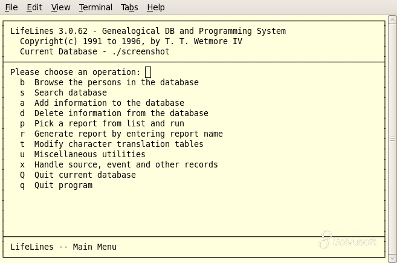Open the Tabs menu

pyautogui.click(x=129, y=7)
